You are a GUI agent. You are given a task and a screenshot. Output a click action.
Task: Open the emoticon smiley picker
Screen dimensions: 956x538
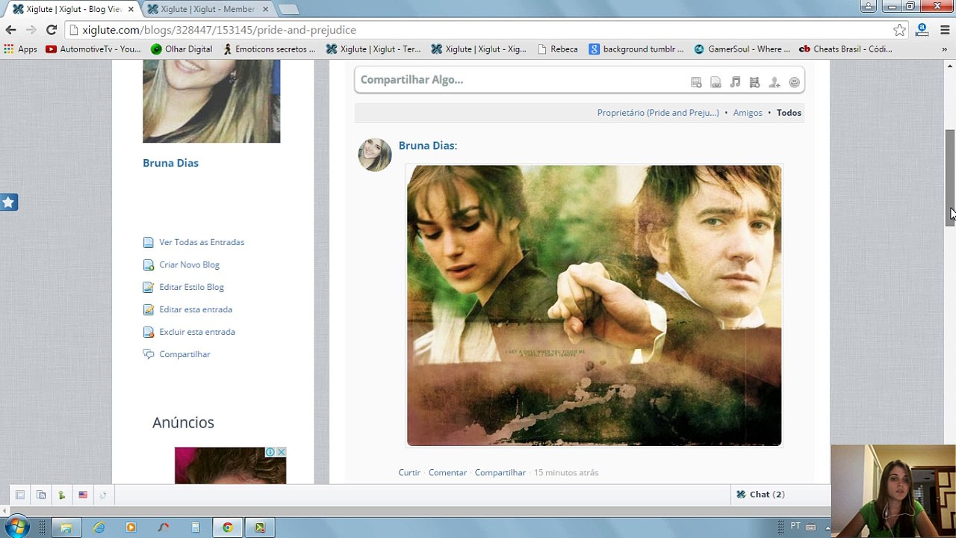[x=794, y=83]
